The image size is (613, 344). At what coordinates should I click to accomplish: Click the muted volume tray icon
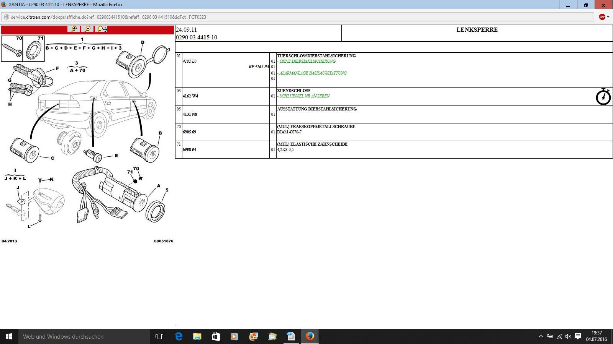coord(568,336)
